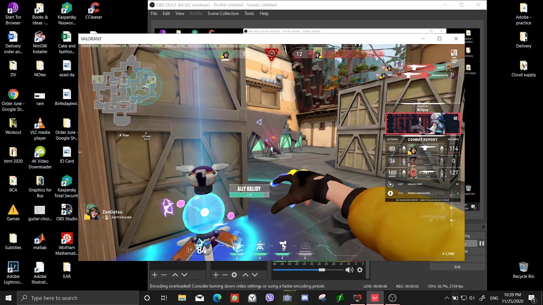
Task: Add a new source with the plus icon
Action: point(216,275)
